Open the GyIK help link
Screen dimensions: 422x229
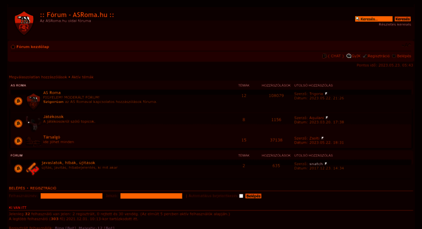point(356,56)
